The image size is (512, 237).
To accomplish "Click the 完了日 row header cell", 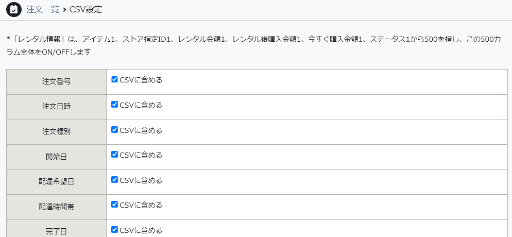I will 56,231.
